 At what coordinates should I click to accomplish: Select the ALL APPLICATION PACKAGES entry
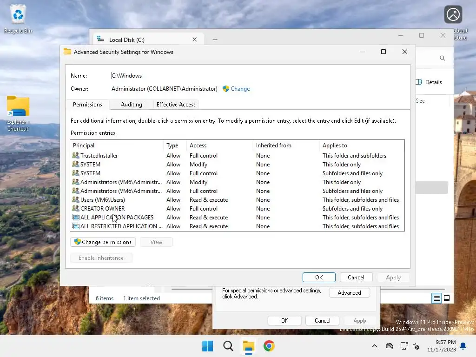pyautogui.click(x=237, y=218)
